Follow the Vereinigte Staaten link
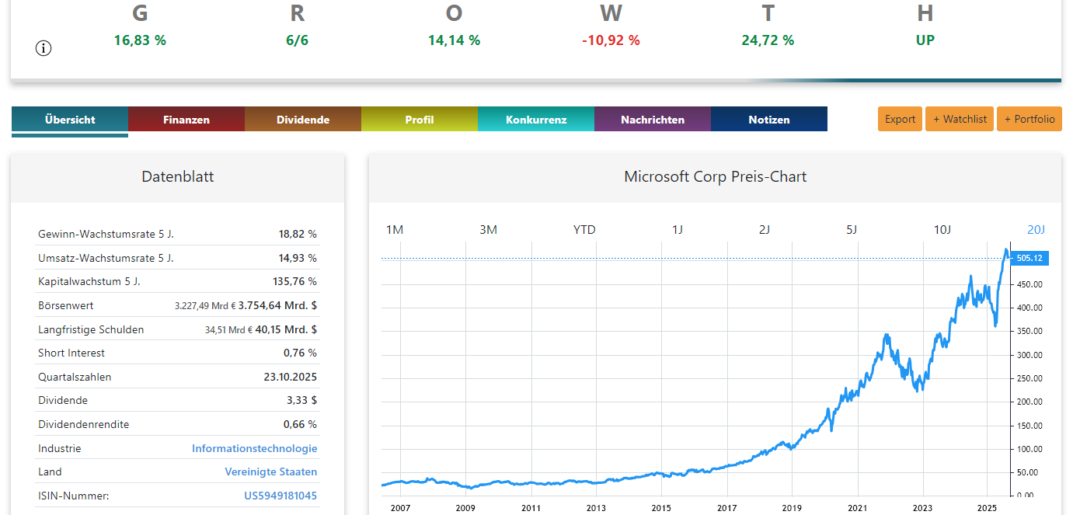The image size is (1073, 515). pyautogui.click(x=271, y=472)
